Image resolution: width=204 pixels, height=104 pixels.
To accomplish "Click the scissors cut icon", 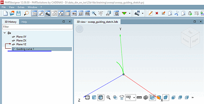I will [177, 13].
